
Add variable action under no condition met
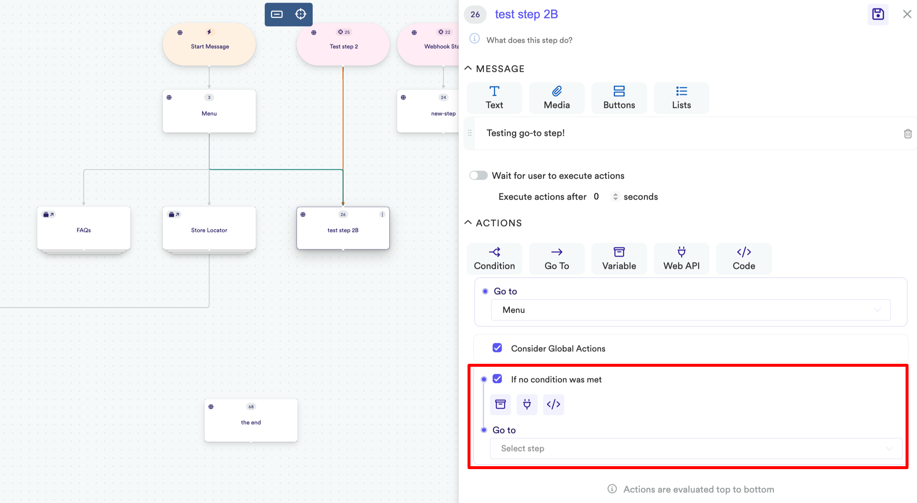tap(500, 404)
